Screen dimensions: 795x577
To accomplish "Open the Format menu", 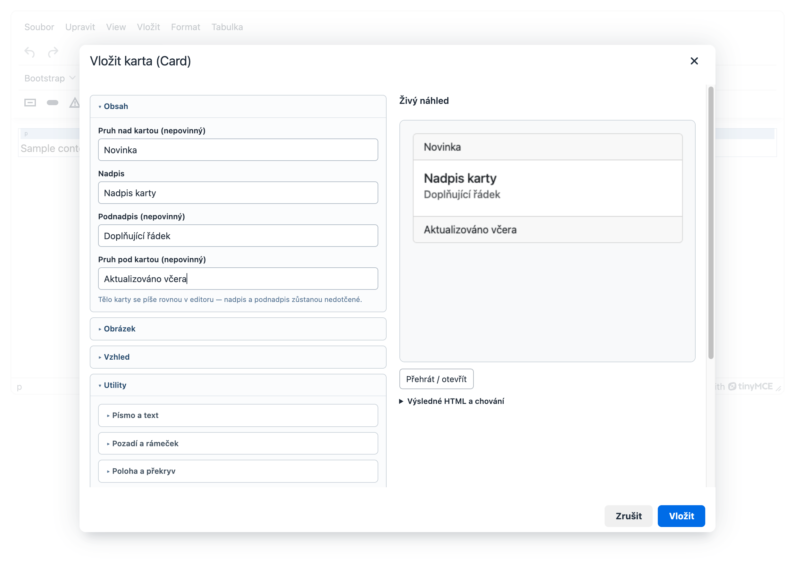I will (185, 27).
